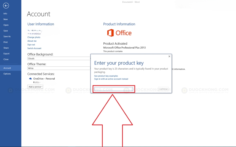Screen dimensions: 236x147
Task: Go back using the circular back arrow
Action: click(x=6, y=6)
